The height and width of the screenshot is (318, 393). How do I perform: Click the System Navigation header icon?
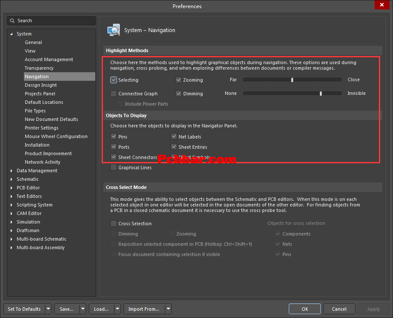click(x=114, y=30)
